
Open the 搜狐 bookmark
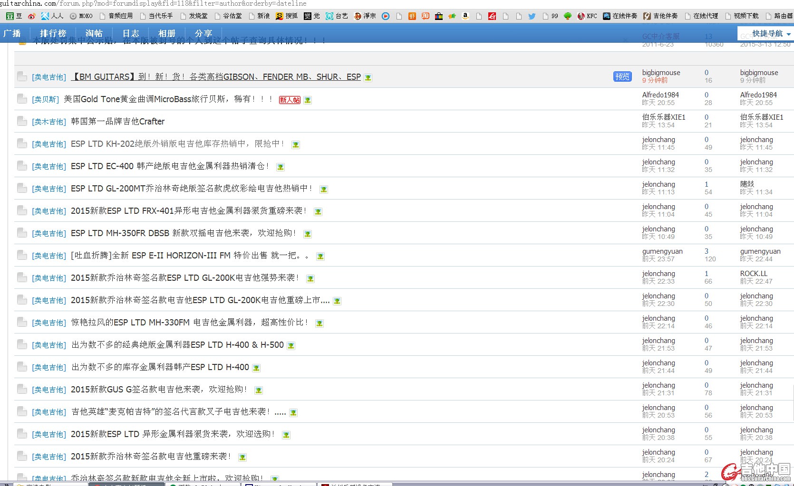coord(287,16)
